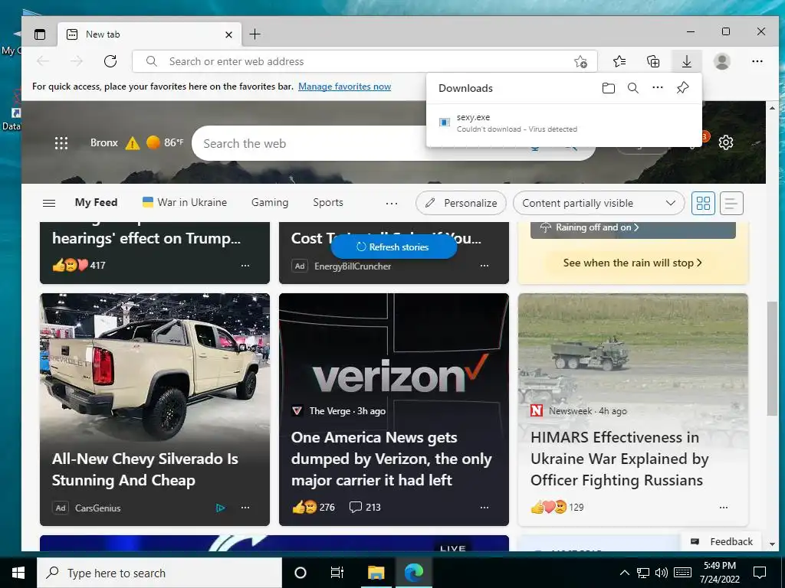Image resolution: width=785 pixels, height=588 pixels.
Task: Open Manage favorites now link
Action: (x=344, y=87)
